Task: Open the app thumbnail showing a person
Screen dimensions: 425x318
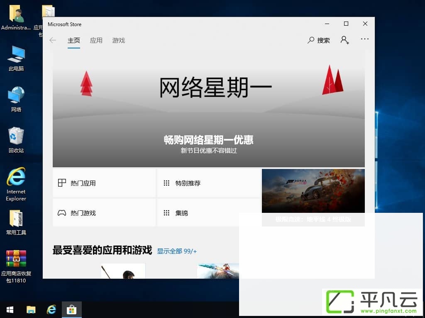Action: tap(123, 271)
